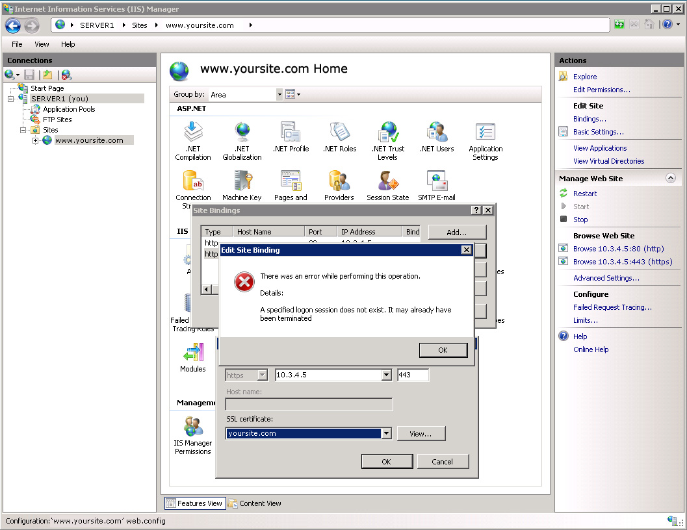The image size is (687, 530).
Task: Open the Help menu
Action: pyautogui.click(x=68, y=44)
